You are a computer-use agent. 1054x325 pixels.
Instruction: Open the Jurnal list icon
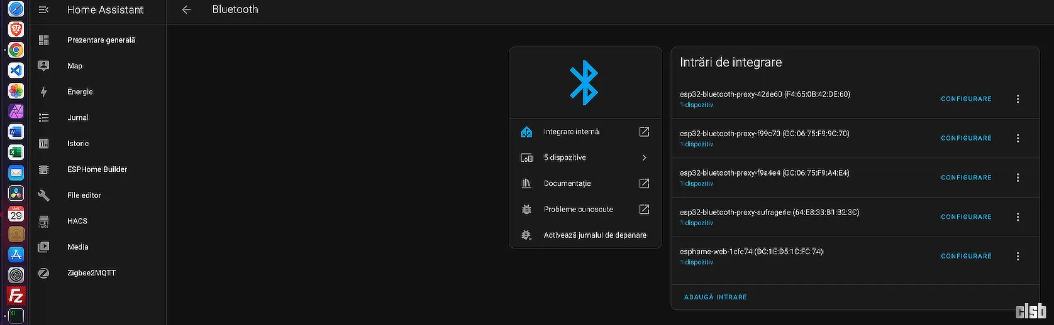click(43, 117)
